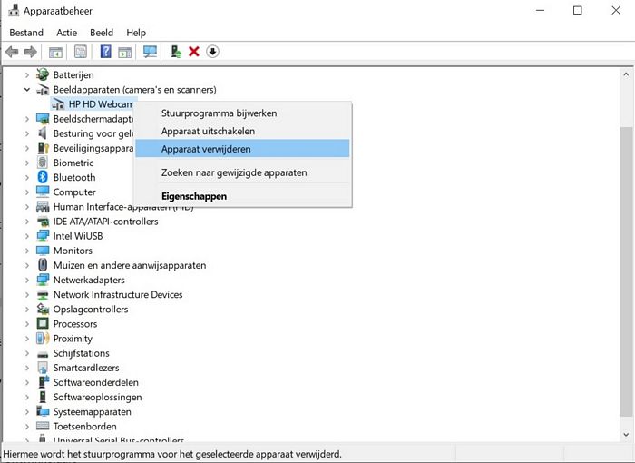Viewport: 635px width, 463px height.
Task: Click the vertical scrollbar thumb
Action: [x=626, y=271]
